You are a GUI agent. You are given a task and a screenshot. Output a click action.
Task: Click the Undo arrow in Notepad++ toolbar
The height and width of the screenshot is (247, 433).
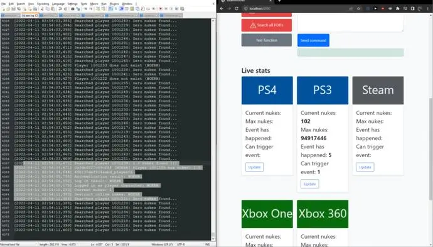click(60, 9)
